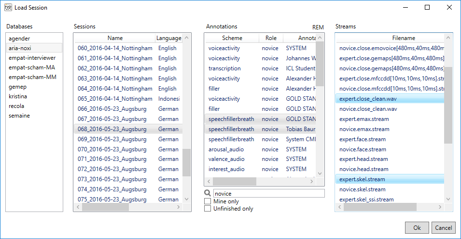Click the annotation search field containing novice
Screen dimensions: 461x239
click(x=269, y=193)
